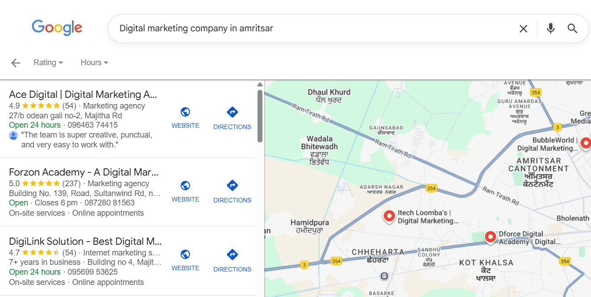Click the magnifying glass search icon
The width and height of the screenshot is (591, 297).
point(572,28)
